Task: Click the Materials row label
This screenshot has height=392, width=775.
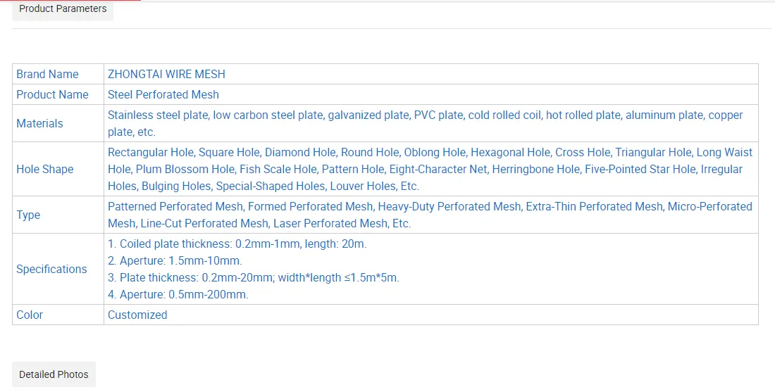Action: (x=39, y=123)
